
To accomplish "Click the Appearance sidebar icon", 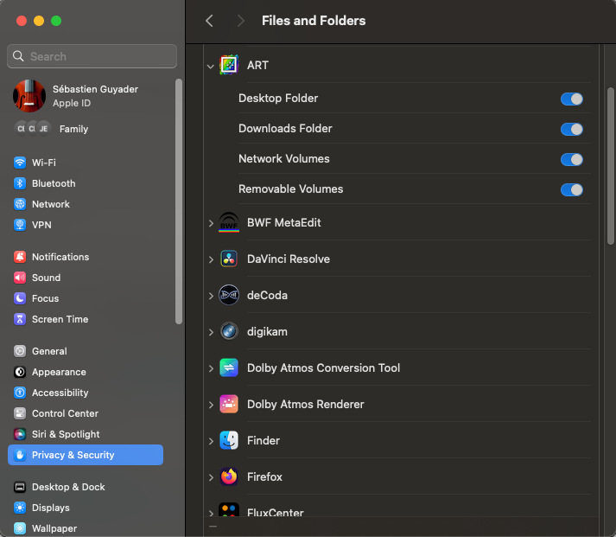I will [x=20, y=372].
